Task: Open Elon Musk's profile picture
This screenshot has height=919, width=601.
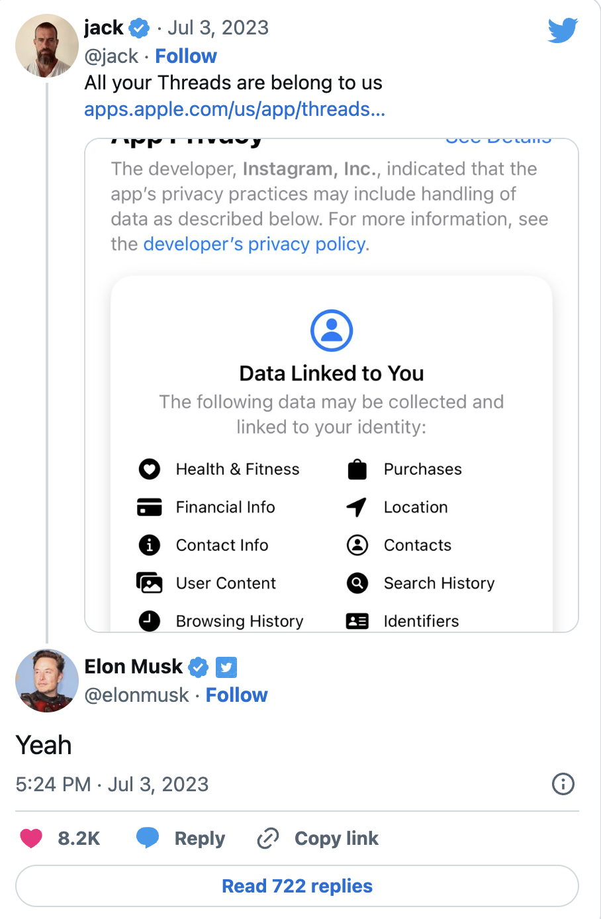Action: tap(46, 681)
